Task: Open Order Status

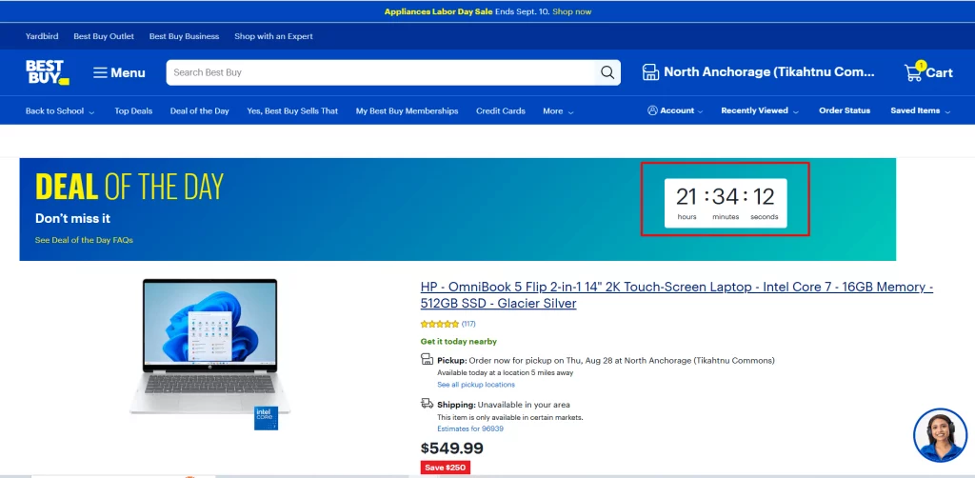Action: coord(845,110)
